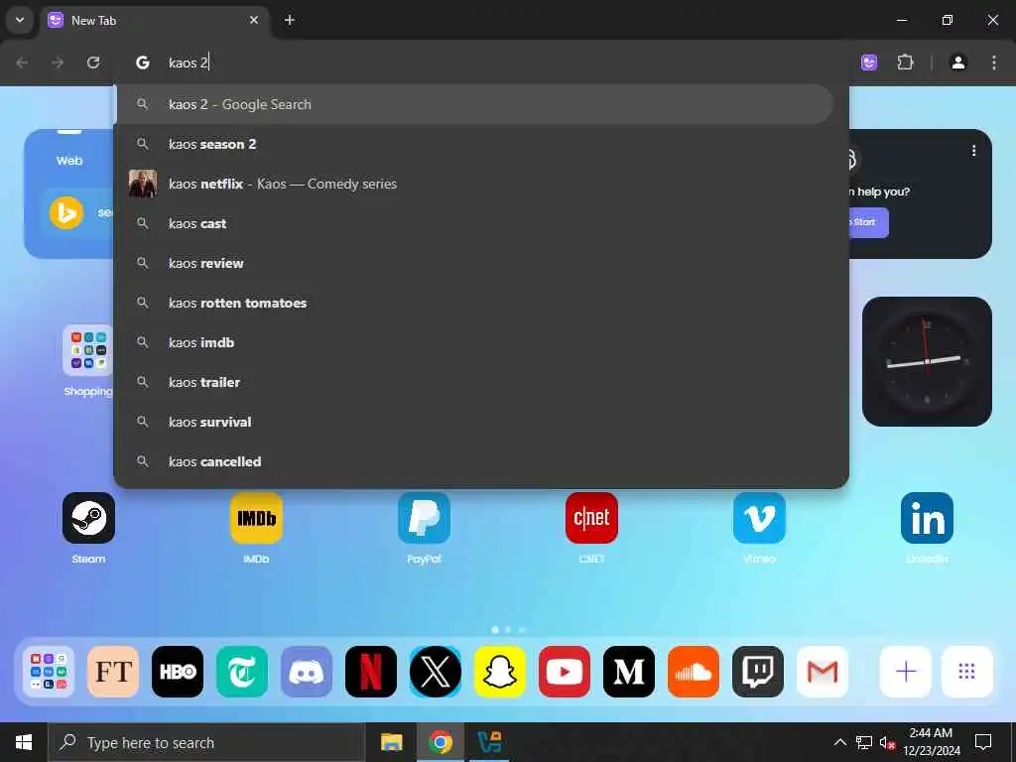This screenshot has width=1016, height=762.
Task: Open all apps grid in dock
Action: pos(966,672)
